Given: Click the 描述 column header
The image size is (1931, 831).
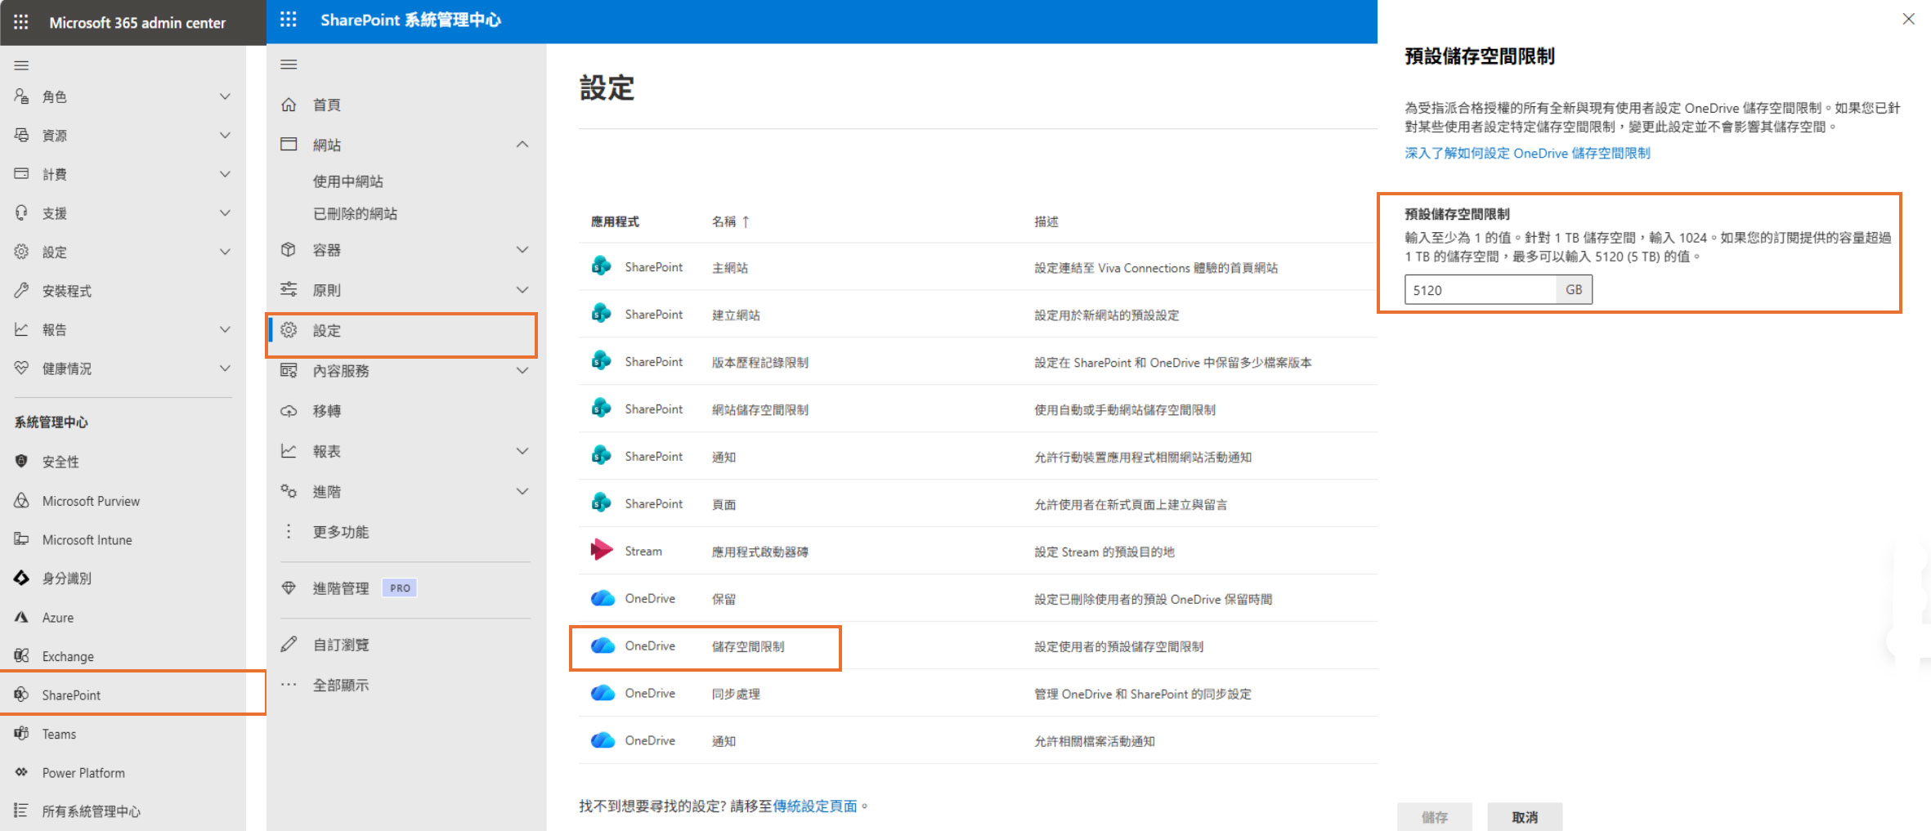Looking at the screenshot, I should [x=1046, y=221].
